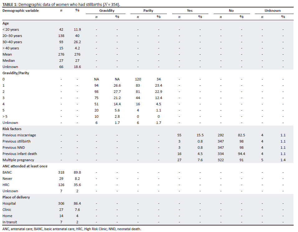
Task: Click 'ANC attended at least once' heading
Action: pos(25,166)
